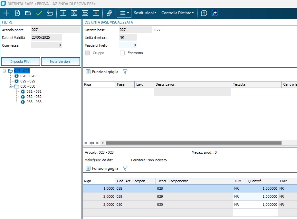Viewport: 297px width, 219px height.
Task: Click the undo arrow icon
Action: point(50,13)
